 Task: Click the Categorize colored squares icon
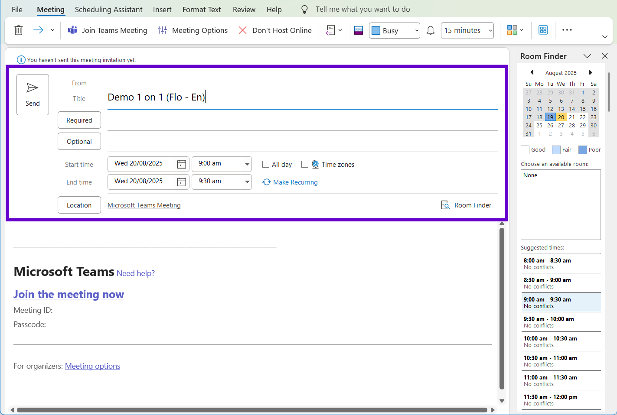[x=512, y=30]
